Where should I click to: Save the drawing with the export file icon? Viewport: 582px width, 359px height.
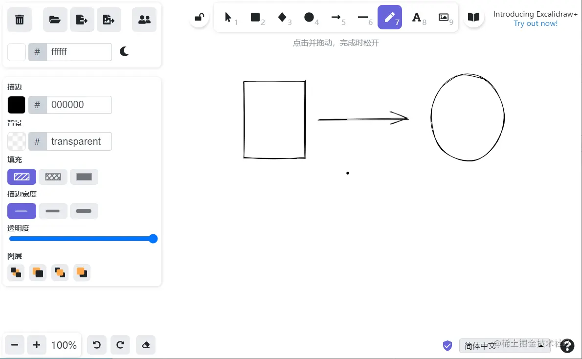point(82,20)
